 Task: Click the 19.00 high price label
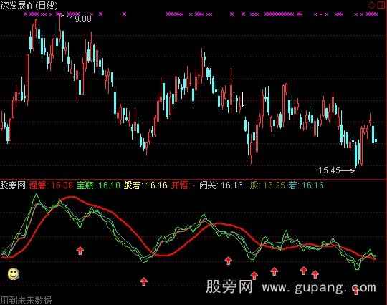point(80,19)
